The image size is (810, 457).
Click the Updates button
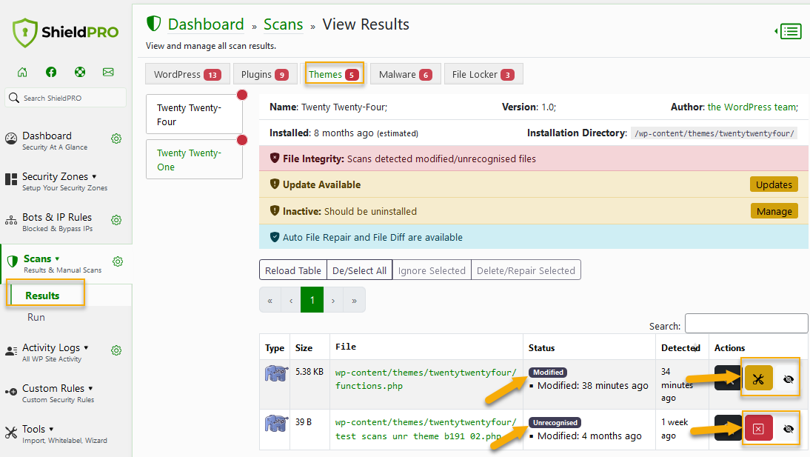(773, 184)
